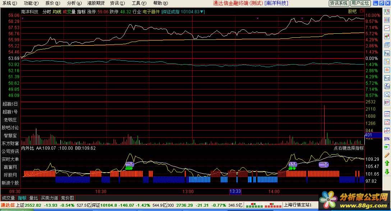Image resolution: width=391 pixels, height=211 pixels.
Task: Open the 港股期货 menu
Action: pyautogui.click(x=96, y=3)
